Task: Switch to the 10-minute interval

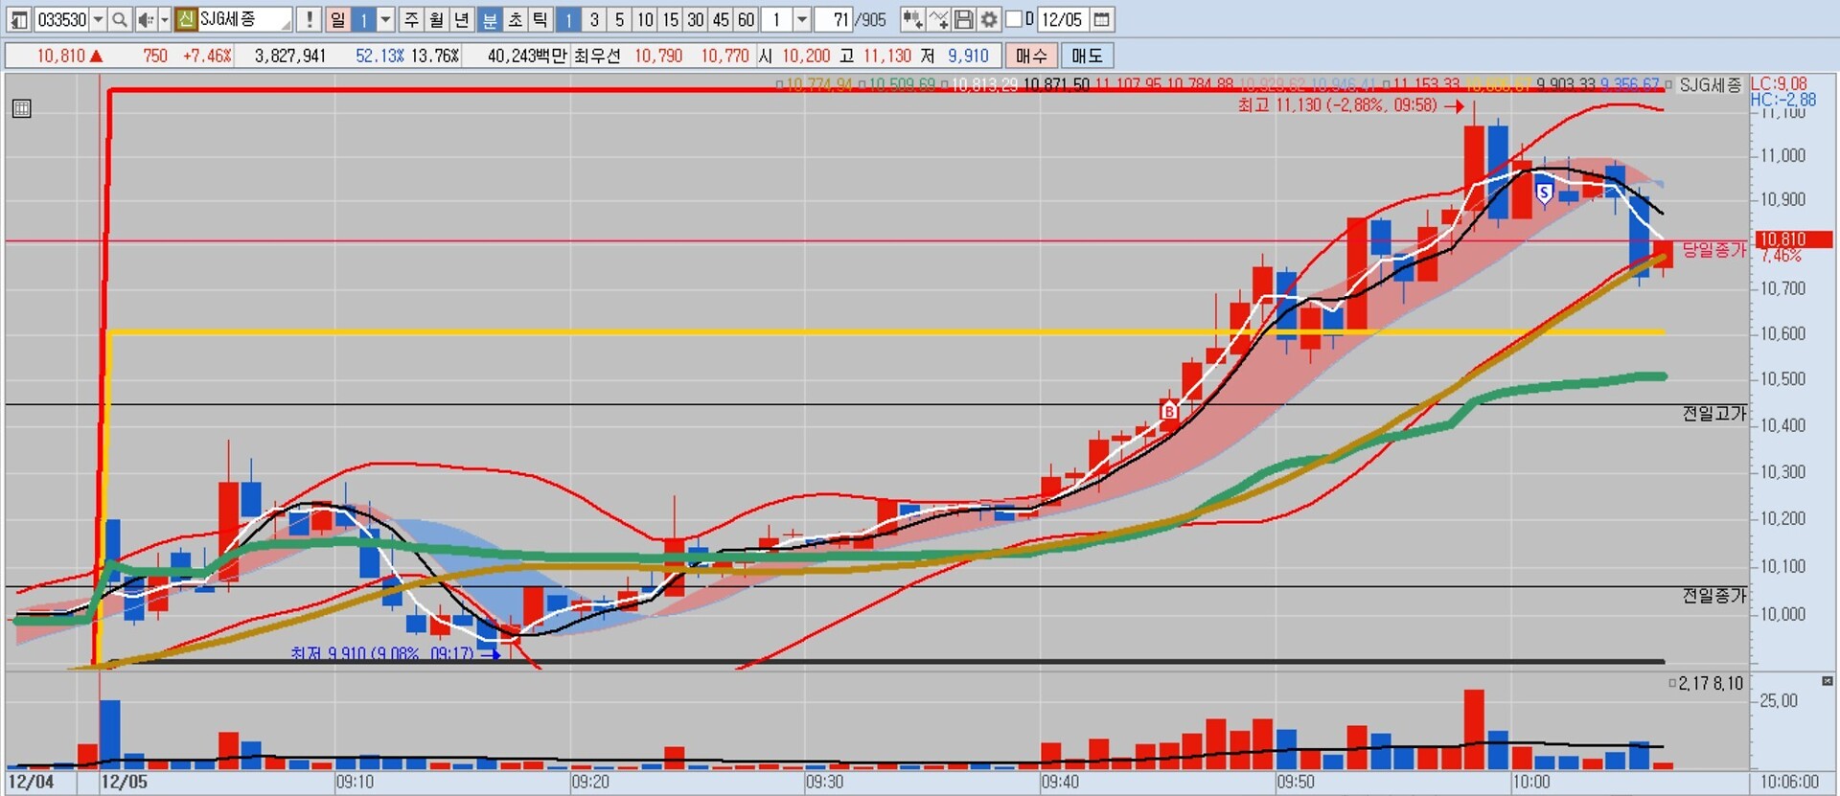Action: [x=645, y=19]
